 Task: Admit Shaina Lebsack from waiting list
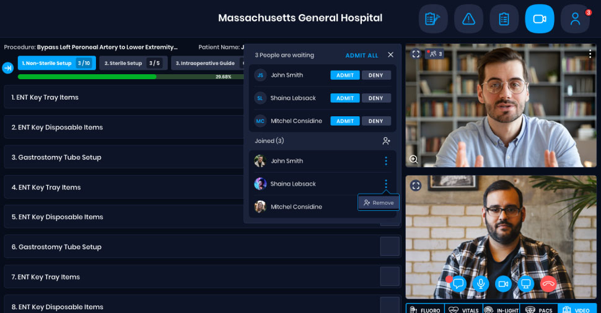coord(344,98)
